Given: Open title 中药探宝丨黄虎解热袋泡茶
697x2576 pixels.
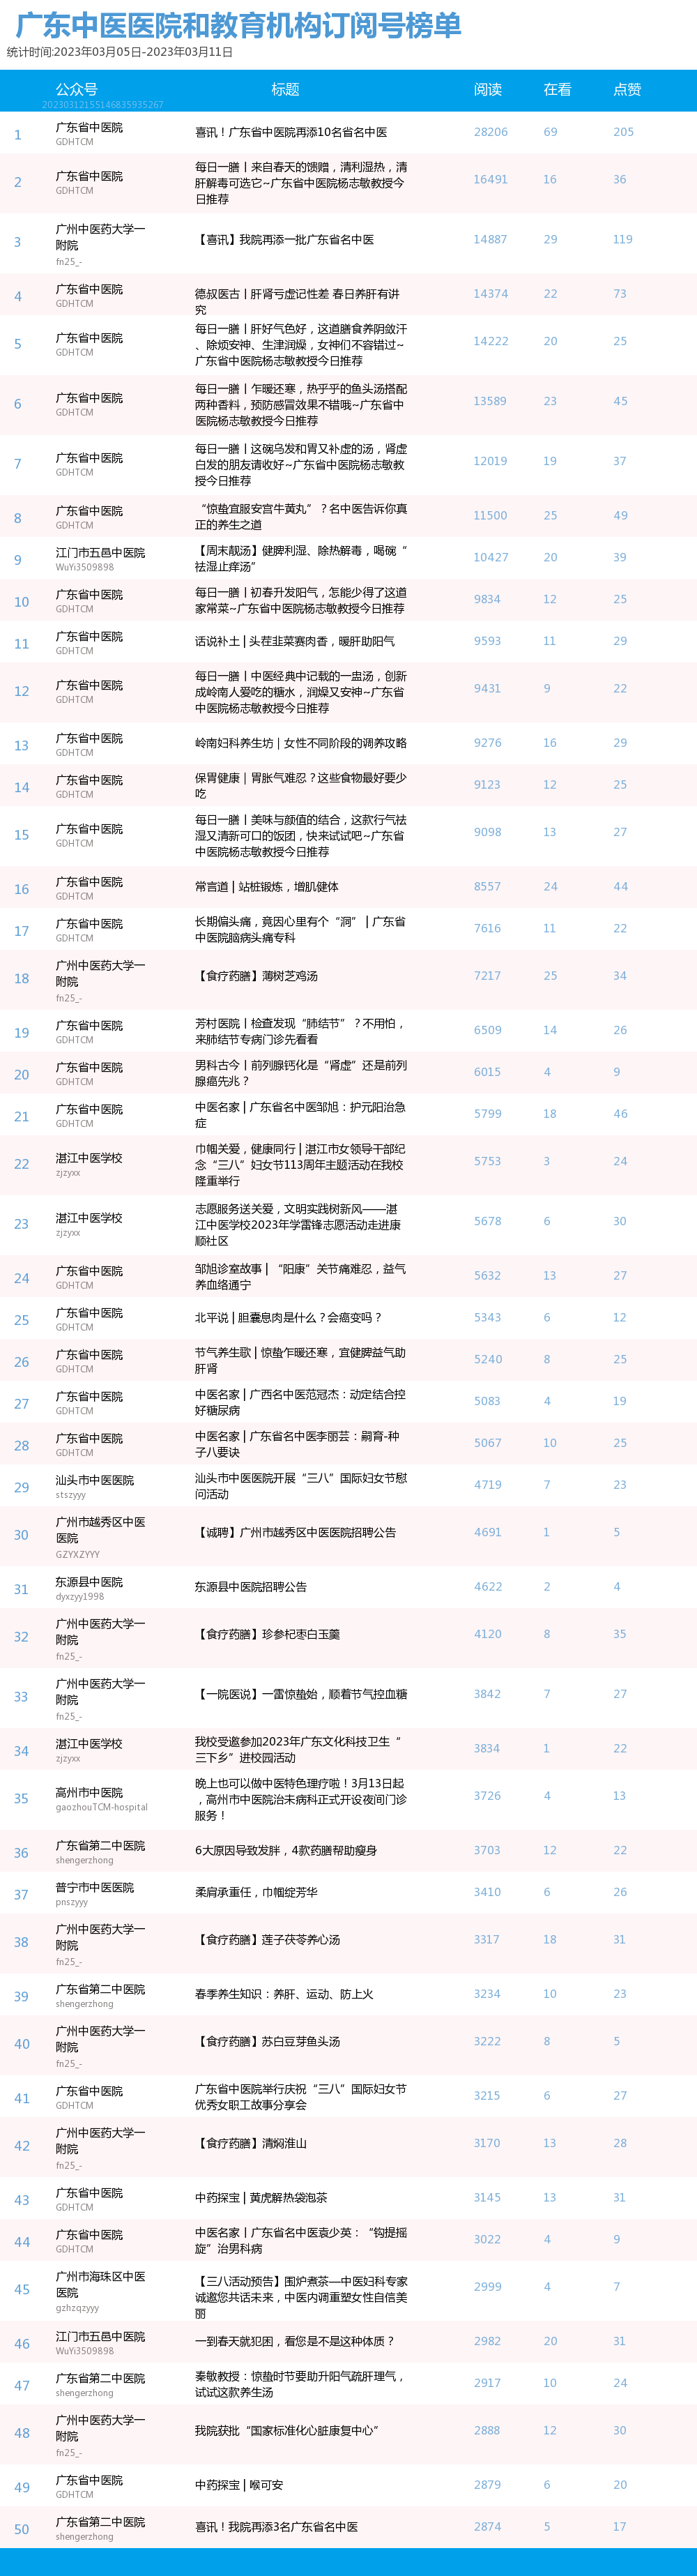Looking at the screenshot, I should tap(261, 2198).
